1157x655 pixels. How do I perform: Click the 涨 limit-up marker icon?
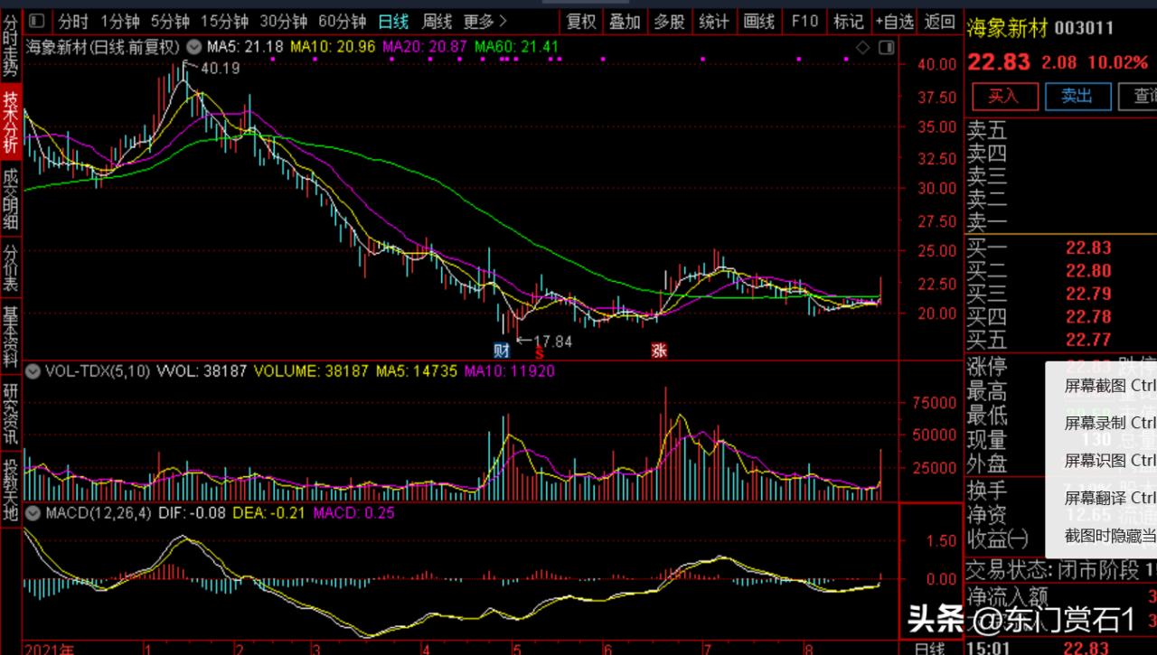(x=659, y=351)
